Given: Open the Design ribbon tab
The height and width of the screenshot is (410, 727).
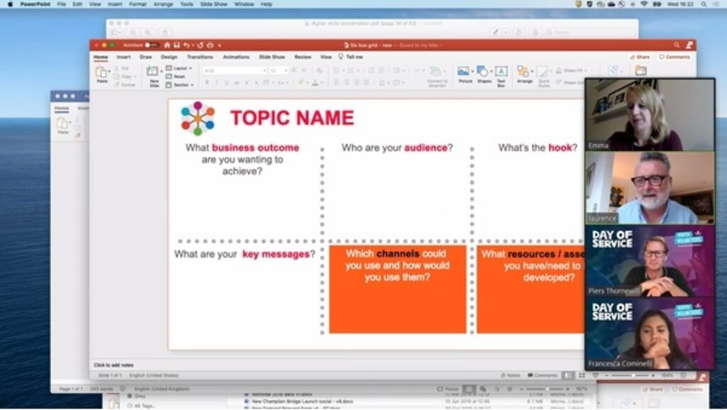Looking at the screenshot, I should pos(169,57).
